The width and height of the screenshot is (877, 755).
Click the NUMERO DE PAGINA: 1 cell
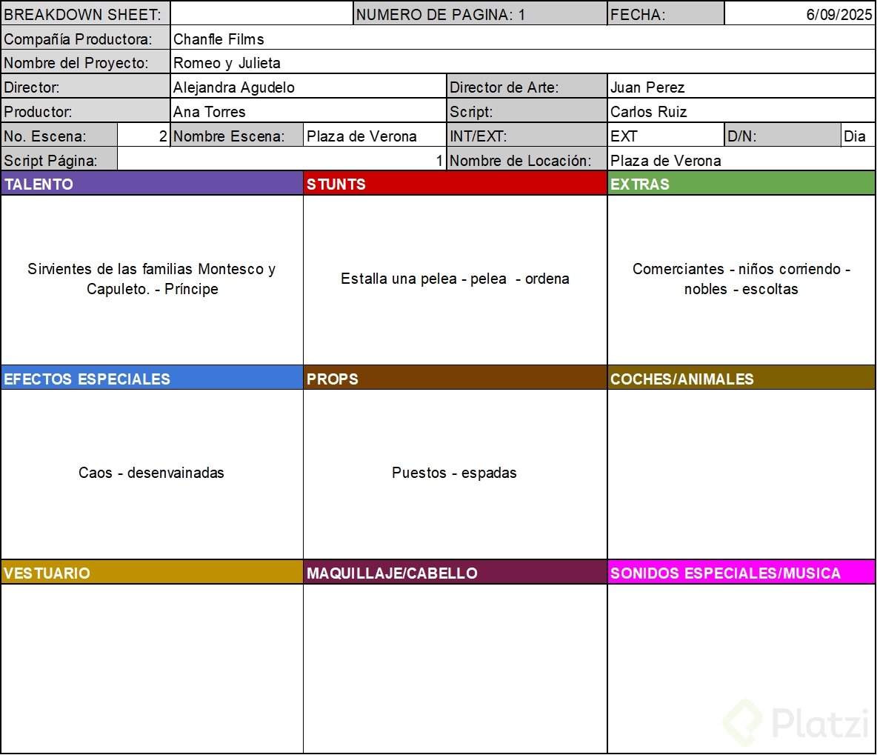click(x=481, y=14)
